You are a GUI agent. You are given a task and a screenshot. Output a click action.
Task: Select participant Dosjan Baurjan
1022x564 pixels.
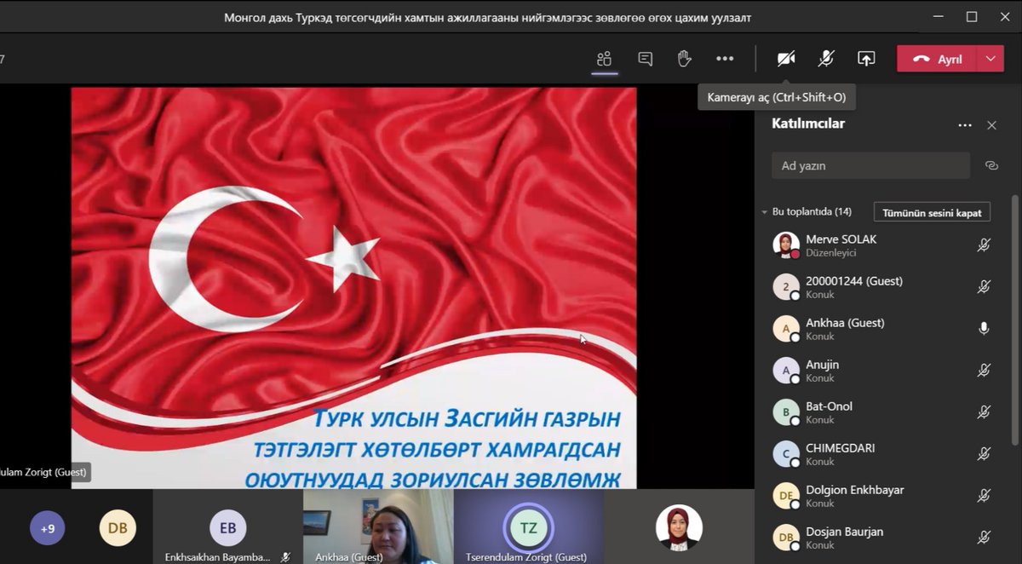click(x=882, y=538)
